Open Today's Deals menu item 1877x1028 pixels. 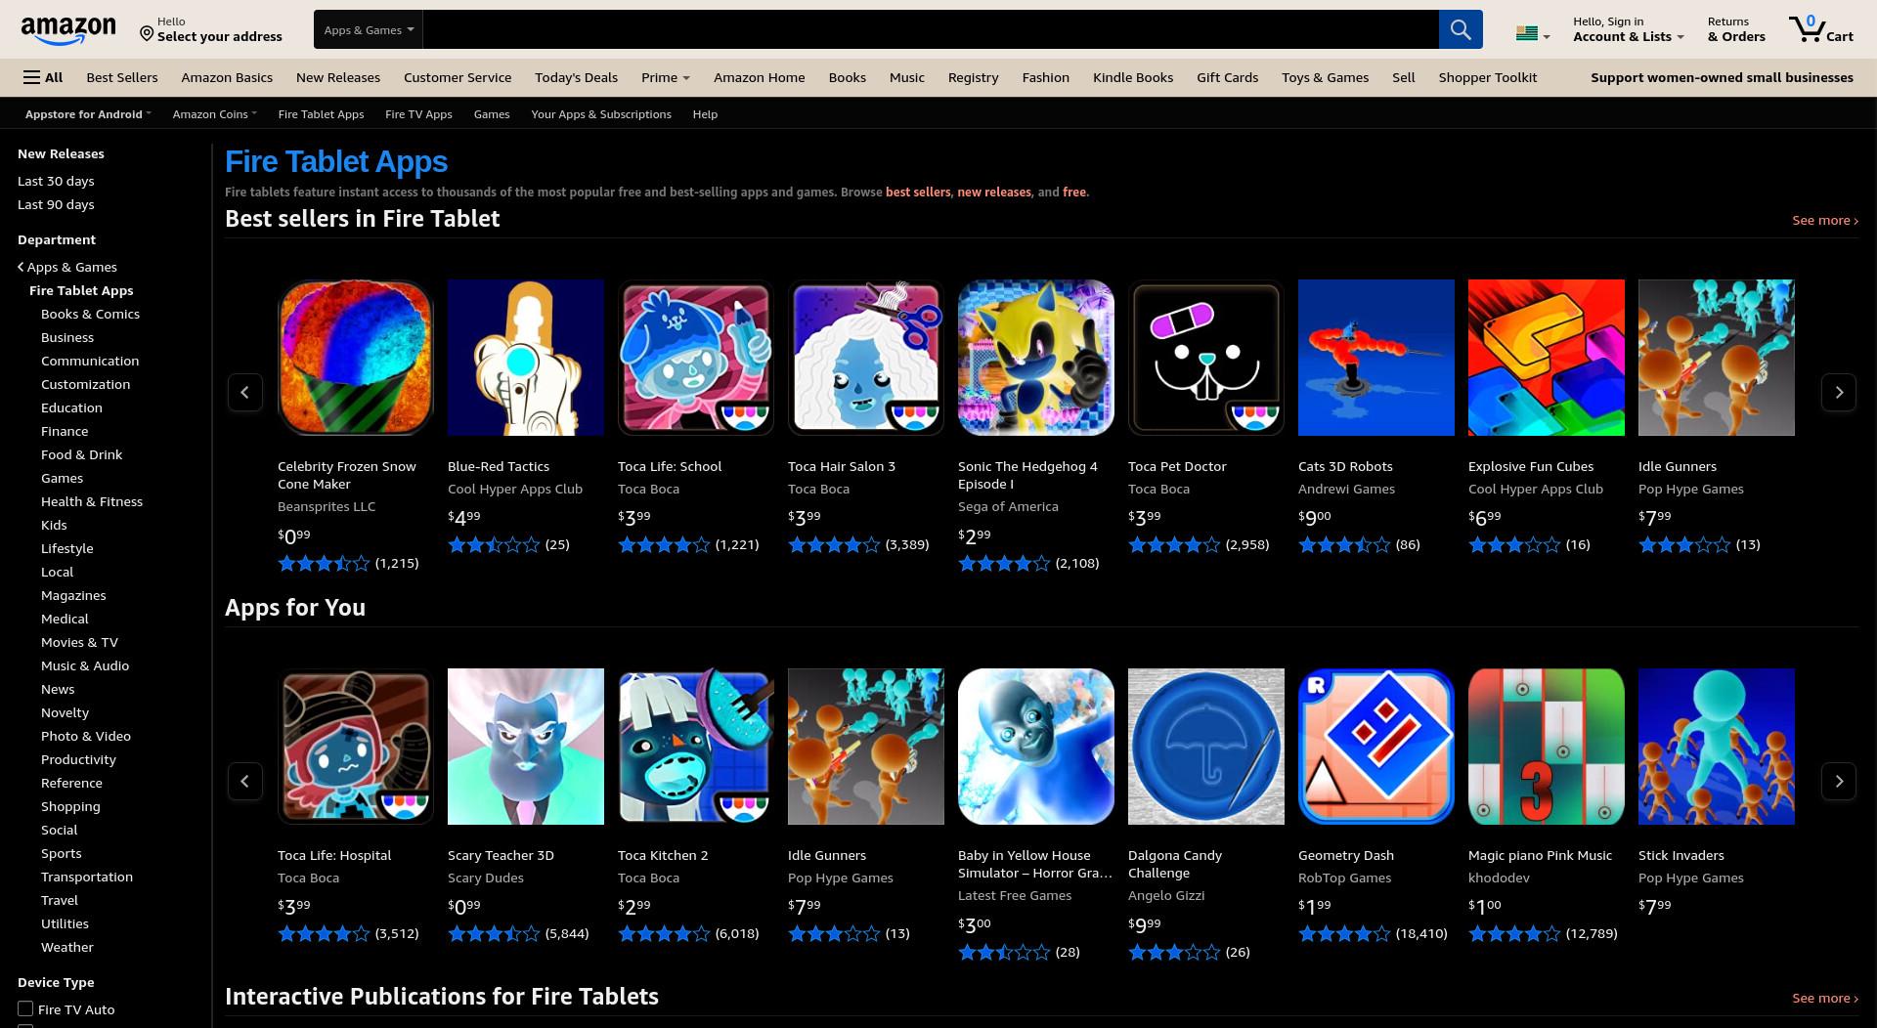[576, 77]
